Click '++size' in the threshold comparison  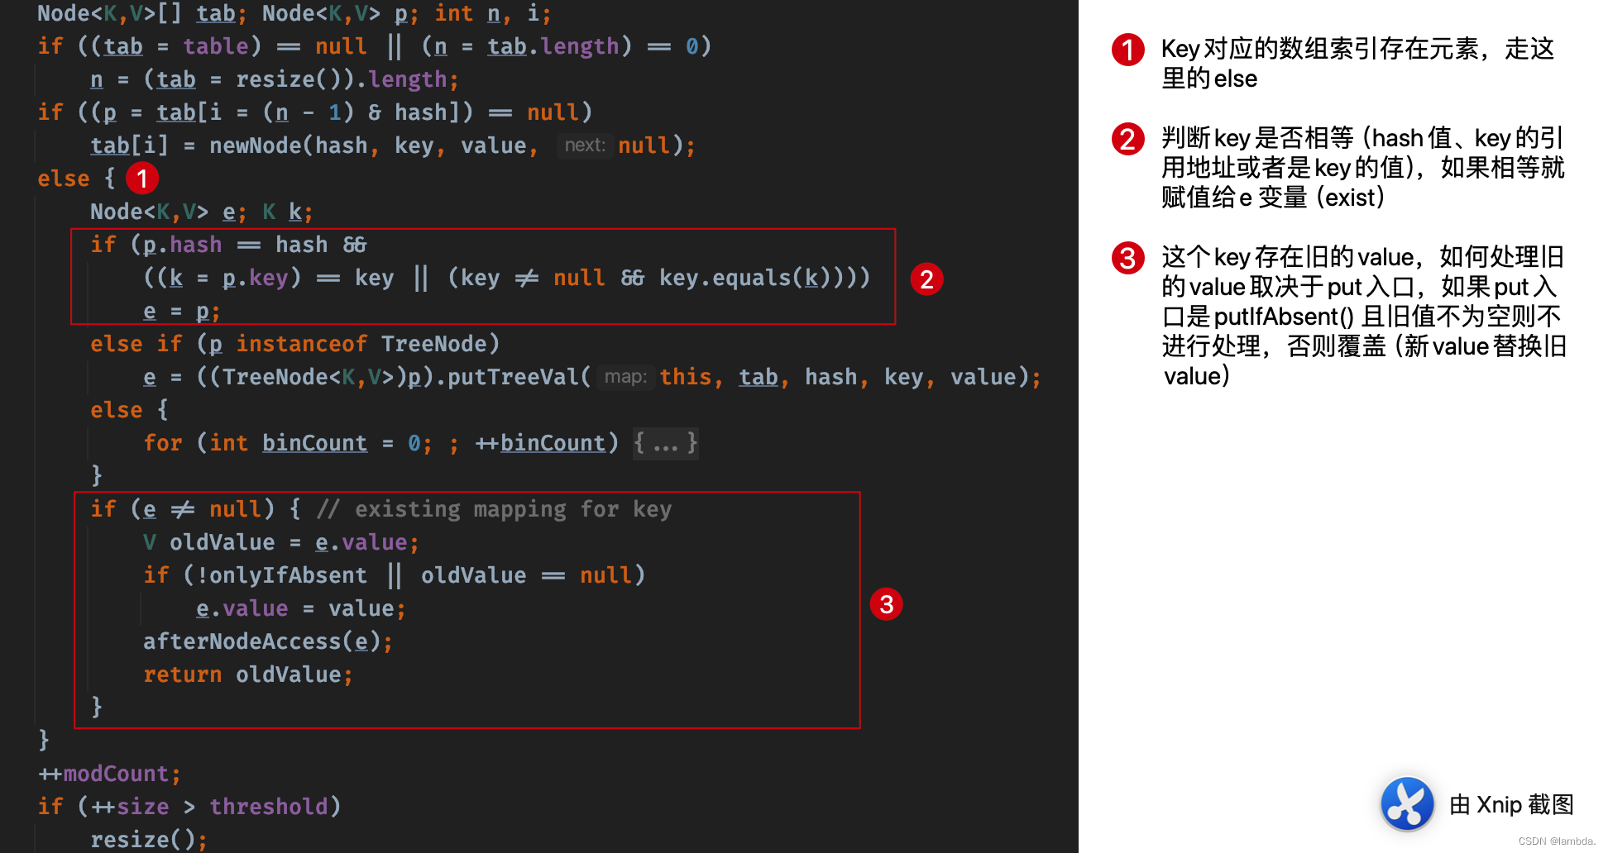130,807
